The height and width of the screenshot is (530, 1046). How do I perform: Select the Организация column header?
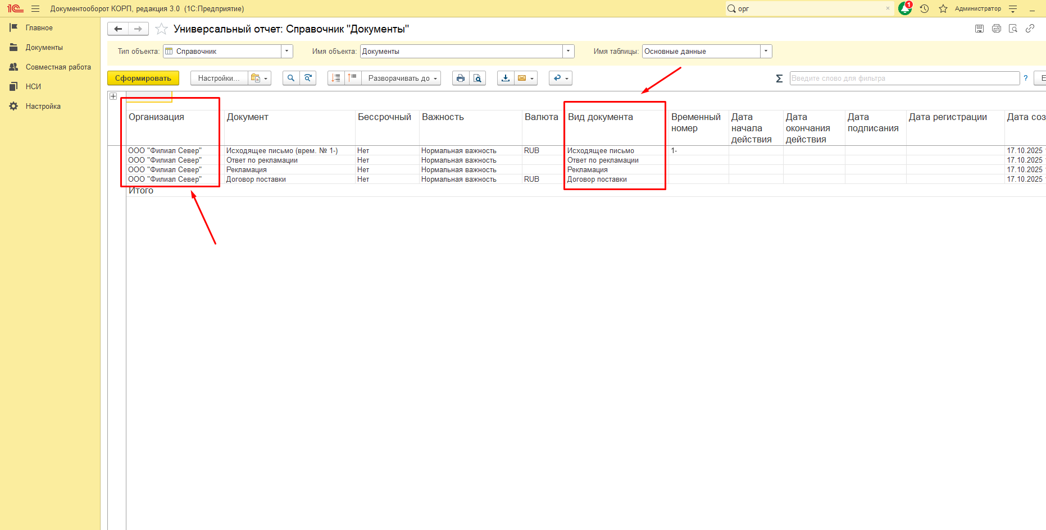pyautogui.click(x=175, y=127)
